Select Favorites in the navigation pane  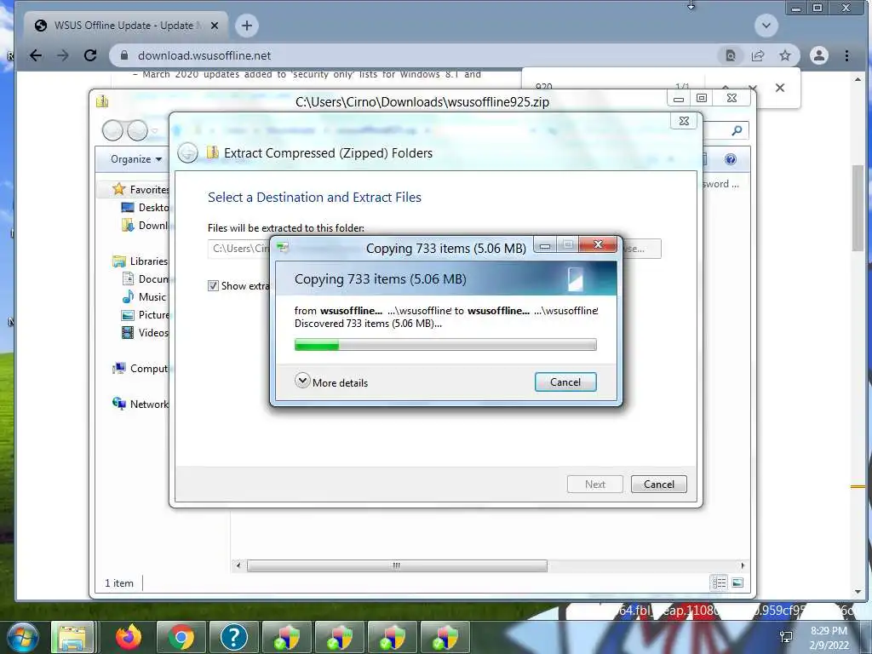click(141, 190)
